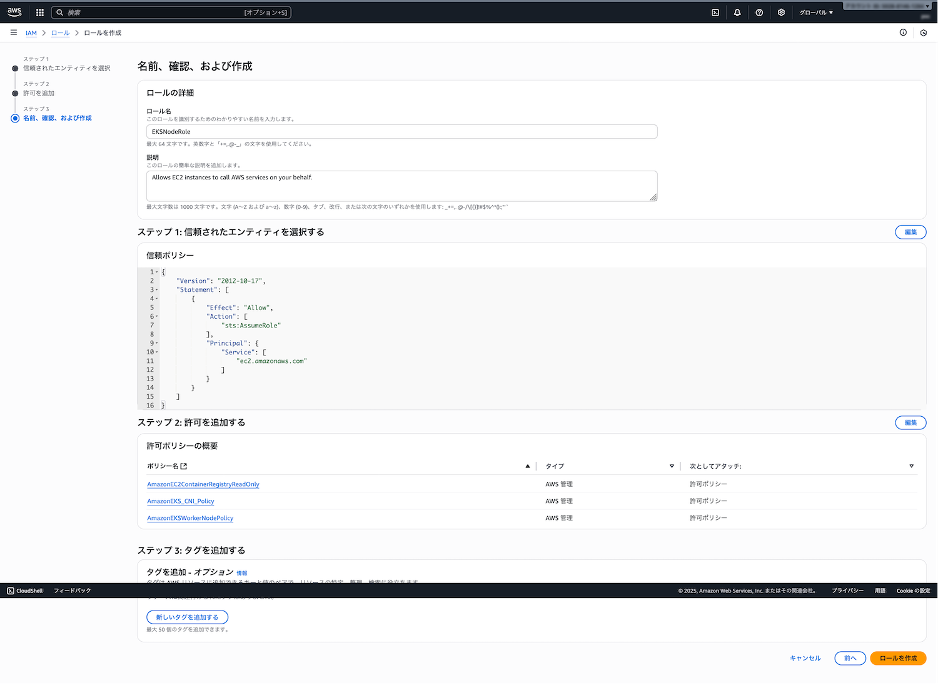Select the step 3 radio indicator in wizard

click(15, 118)
